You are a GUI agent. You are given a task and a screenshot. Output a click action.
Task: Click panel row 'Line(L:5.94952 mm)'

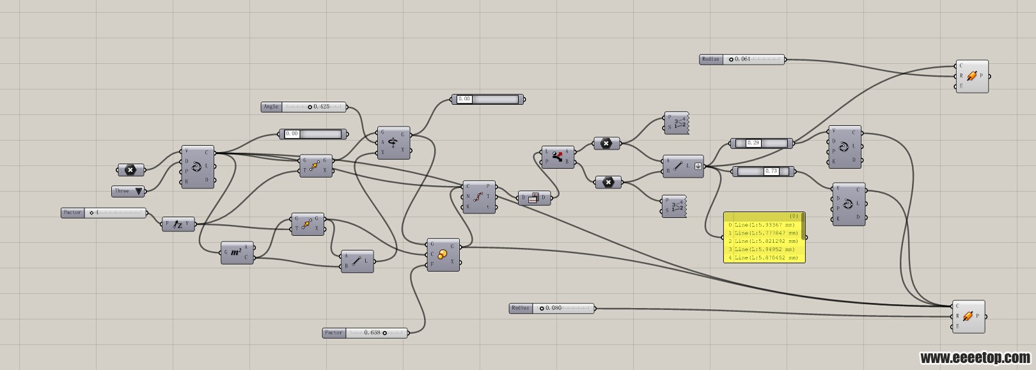click(764, 250)
